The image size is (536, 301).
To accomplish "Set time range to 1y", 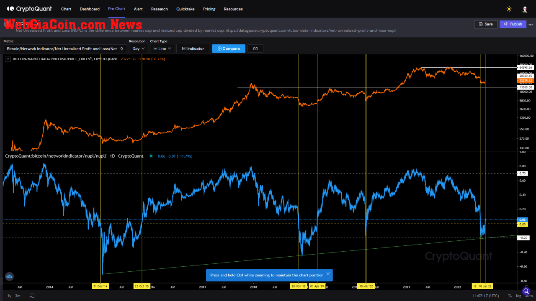I will [9, 296].
